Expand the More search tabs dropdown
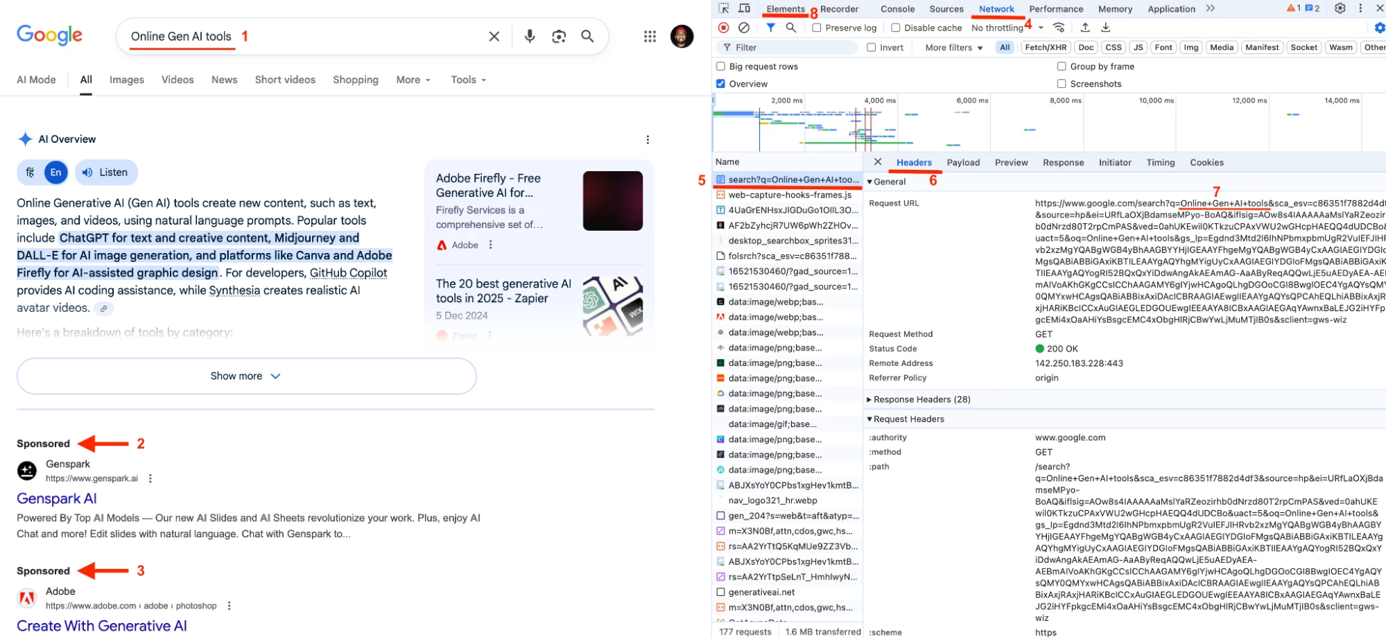Screen dimensions: 1386x639 tap(413, 80)
